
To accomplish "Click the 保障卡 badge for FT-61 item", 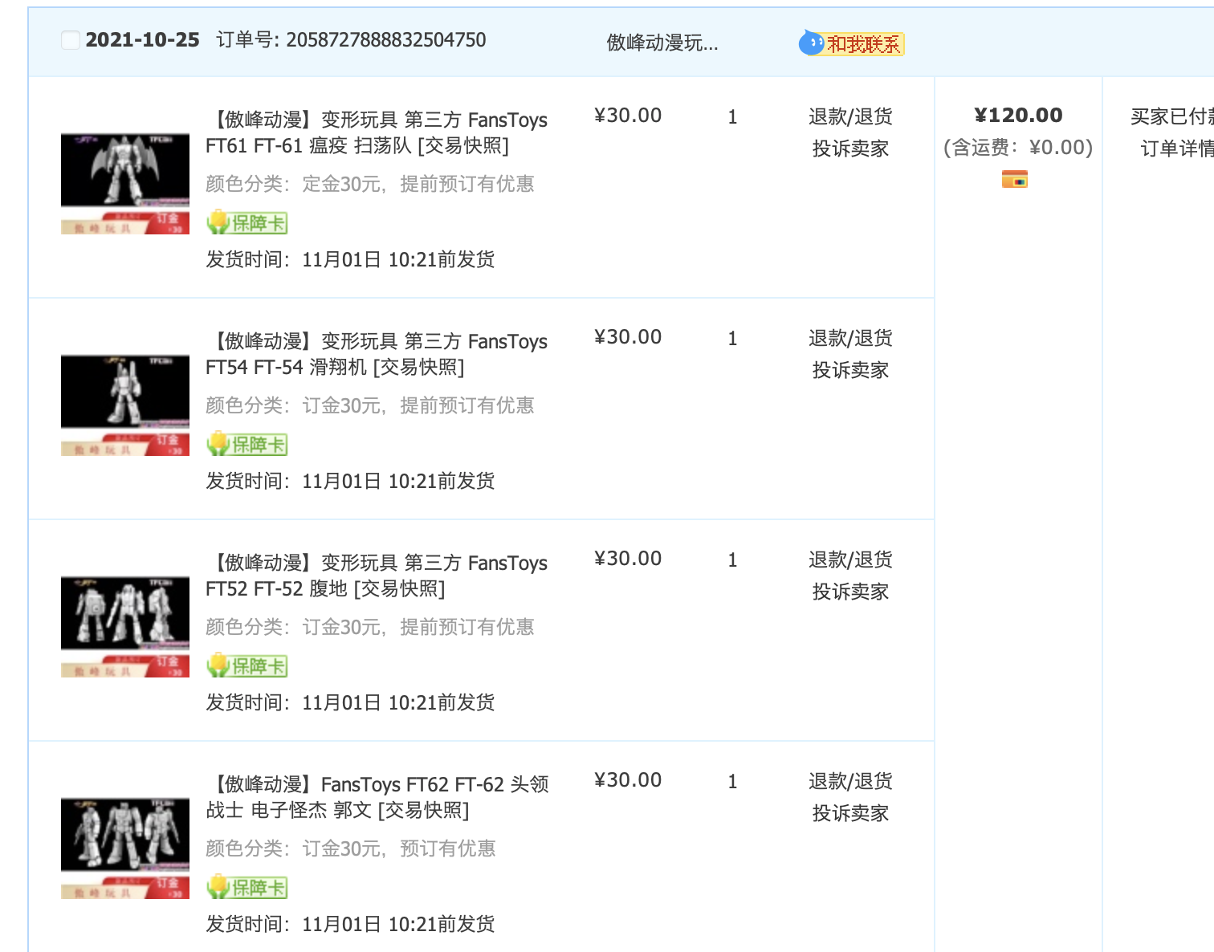I will 247,222.
